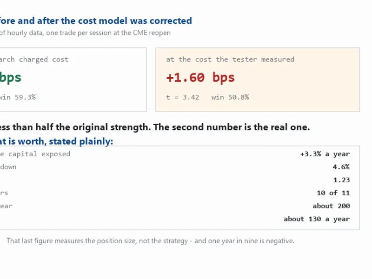Click the green bps value in left card
This screenshot has width=372, height=279.
click(11, 78)
